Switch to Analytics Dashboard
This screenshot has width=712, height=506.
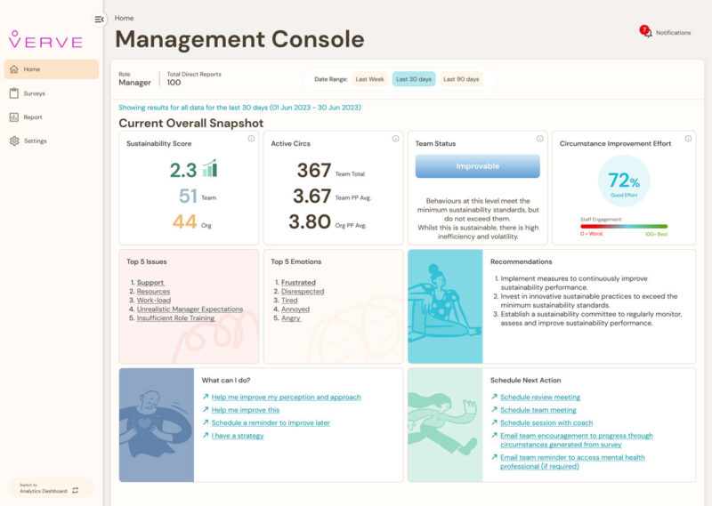[52, 487]
